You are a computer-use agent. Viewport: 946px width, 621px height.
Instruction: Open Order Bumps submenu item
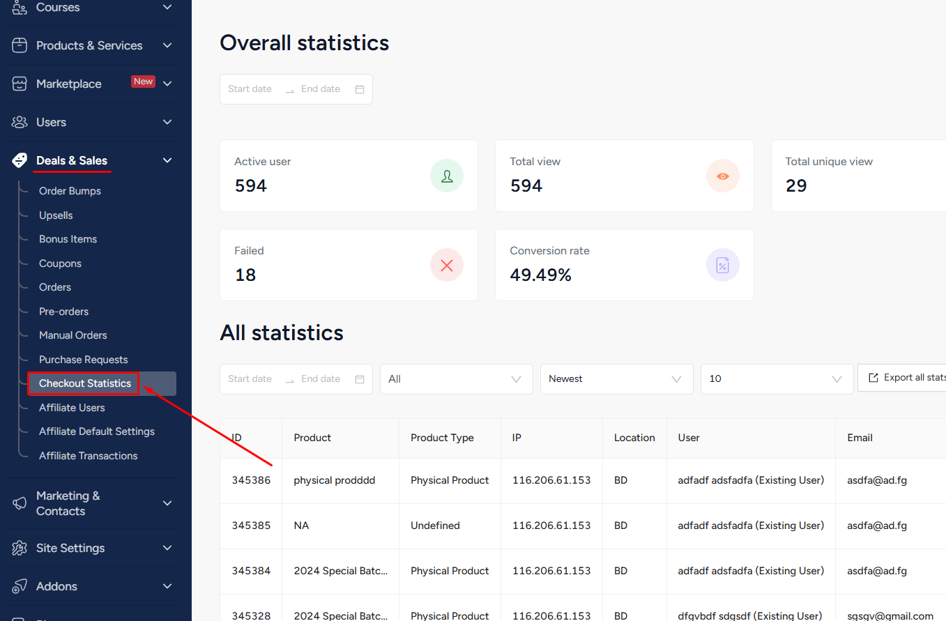[70, 191]
